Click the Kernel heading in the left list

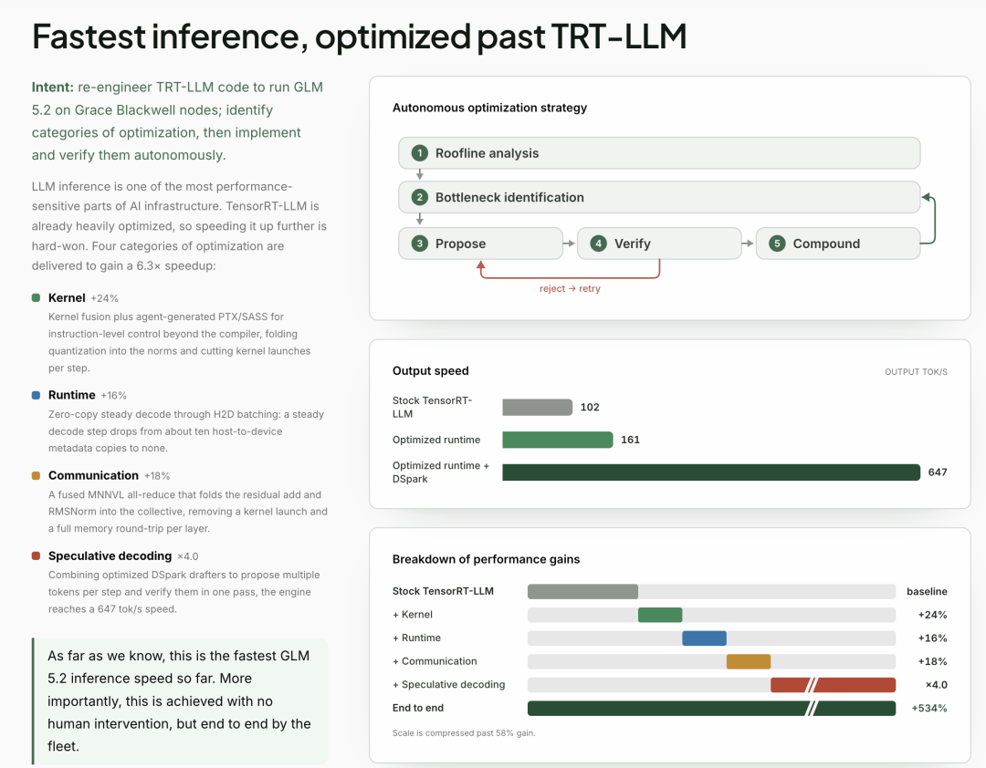67,298
